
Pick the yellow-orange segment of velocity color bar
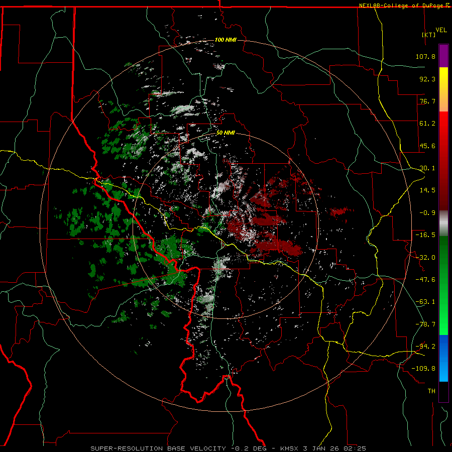(x=443, y=89)
